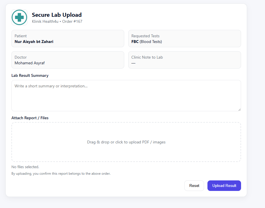
Task: Click the 'Order #167' label
Action: click(72, 21)
